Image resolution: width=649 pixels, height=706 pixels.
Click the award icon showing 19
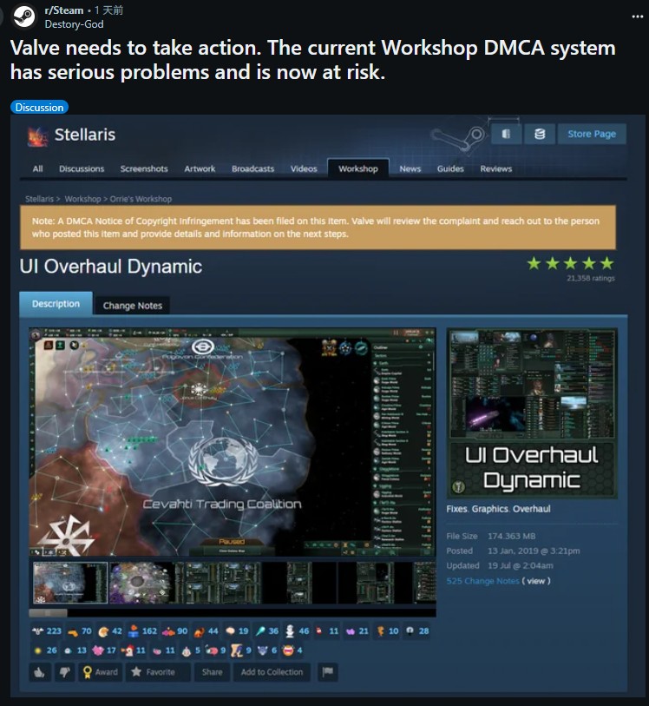(x=230, y=630)
